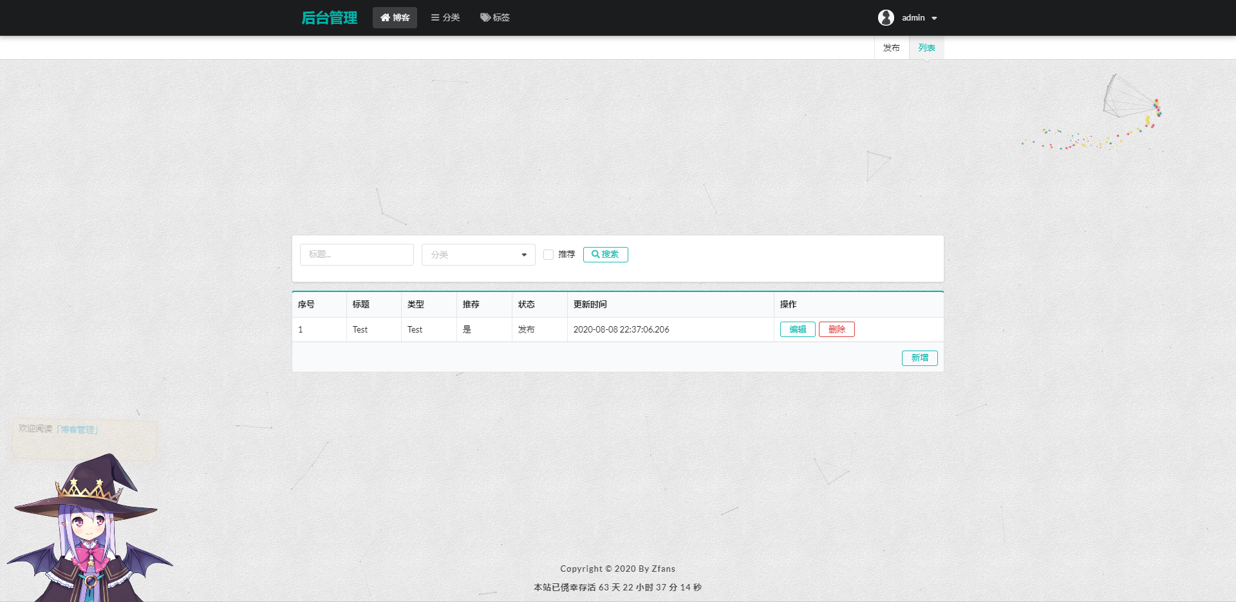Switch to the 发布 tab
Image resolution: width=1236 pixels, height=602 pixels.
click(x=891, y=48)
